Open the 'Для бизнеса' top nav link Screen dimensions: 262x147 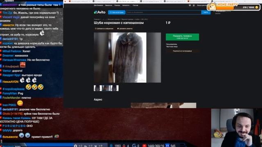point(98,5)
